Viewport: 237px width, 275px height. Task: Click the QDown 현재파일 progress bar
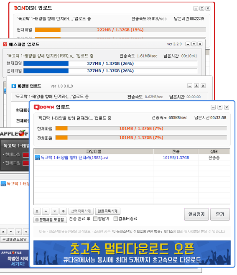pyautogui.click(x=141, y=128)
